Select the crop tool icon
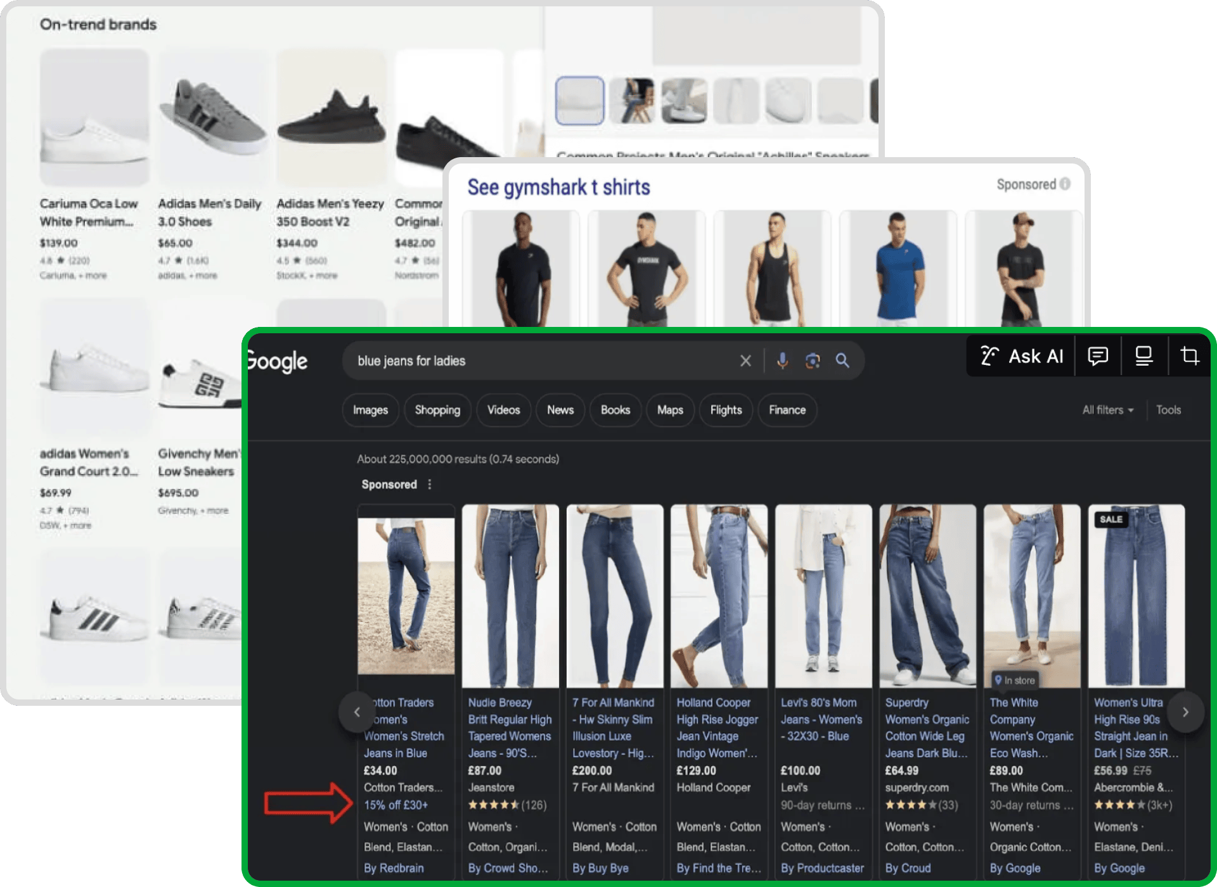 click(x=1190, y=356)
